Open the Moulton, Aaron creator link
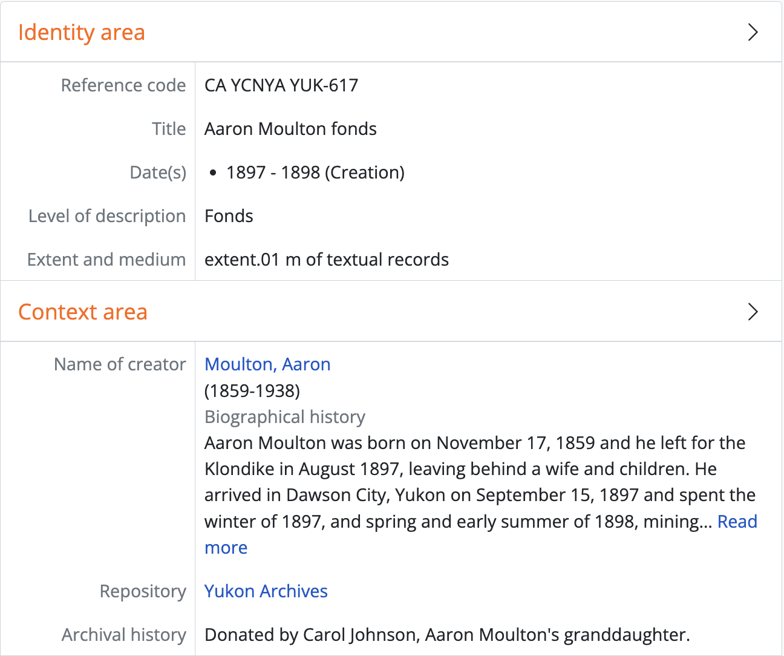Viewport: 784px width, 656px height. coord(267,364)
